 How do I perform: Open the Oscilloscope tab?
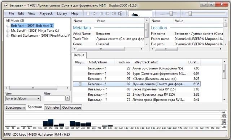tap(71, 108)
